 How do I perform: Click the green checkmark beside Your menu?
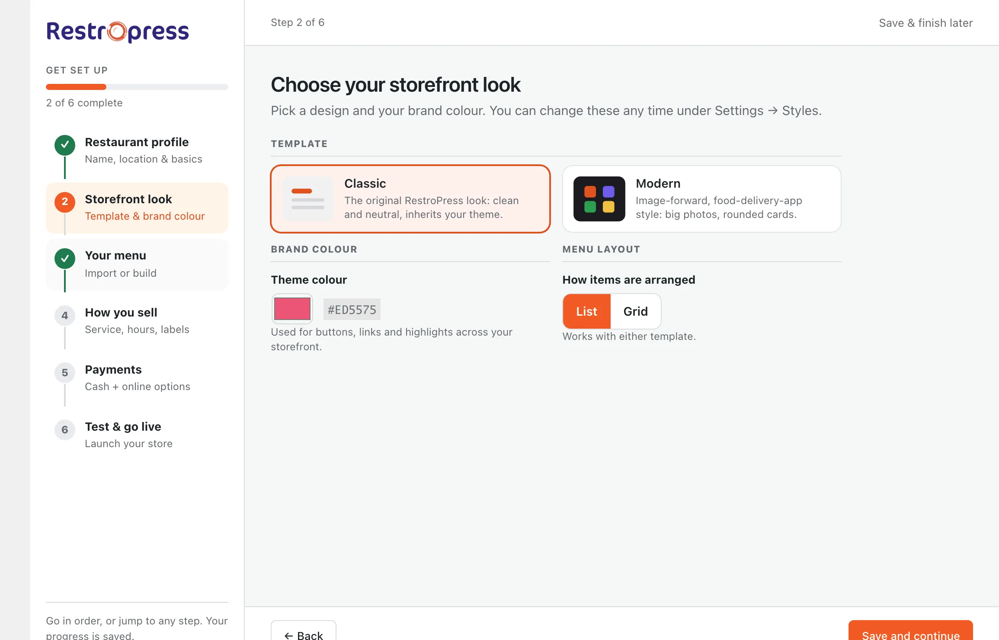(65, 259)
